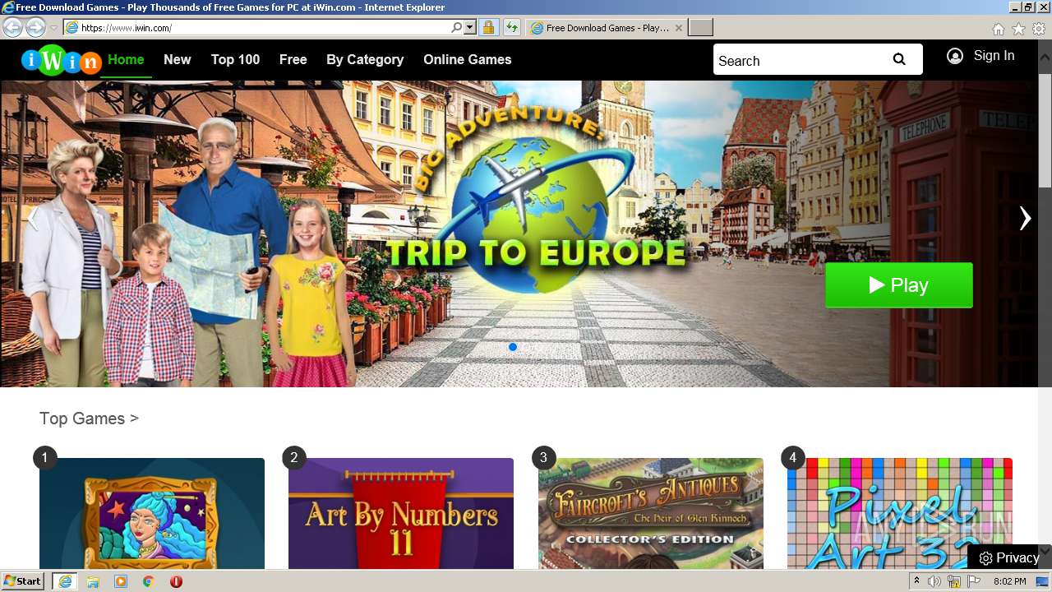This screenshot has width=1052, height=592.
Task: Open the Privacy settings button
Action: click(x=1009, y=557)
